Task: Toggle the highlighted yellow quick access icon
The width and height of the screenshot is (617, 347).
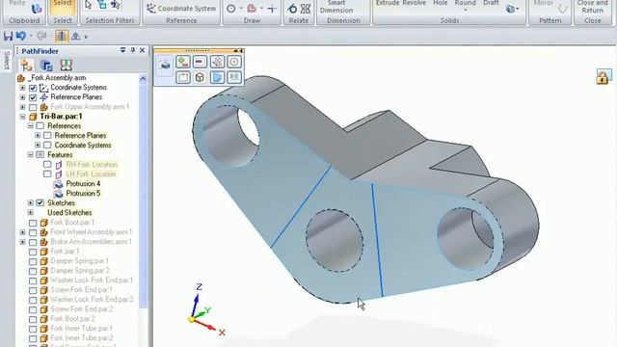Action: point(61,37)
